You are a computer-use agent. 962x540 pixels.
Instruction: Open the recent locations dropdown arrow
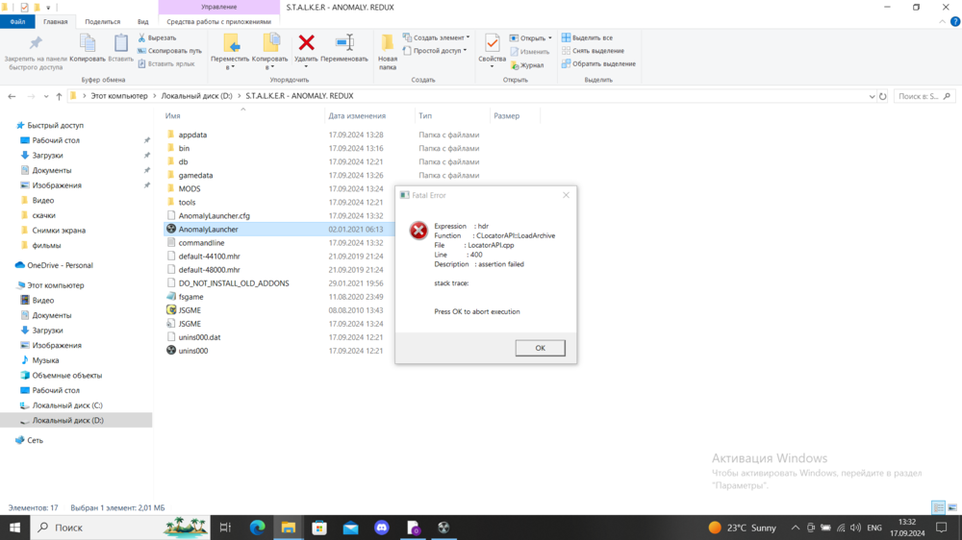[46, 96]
